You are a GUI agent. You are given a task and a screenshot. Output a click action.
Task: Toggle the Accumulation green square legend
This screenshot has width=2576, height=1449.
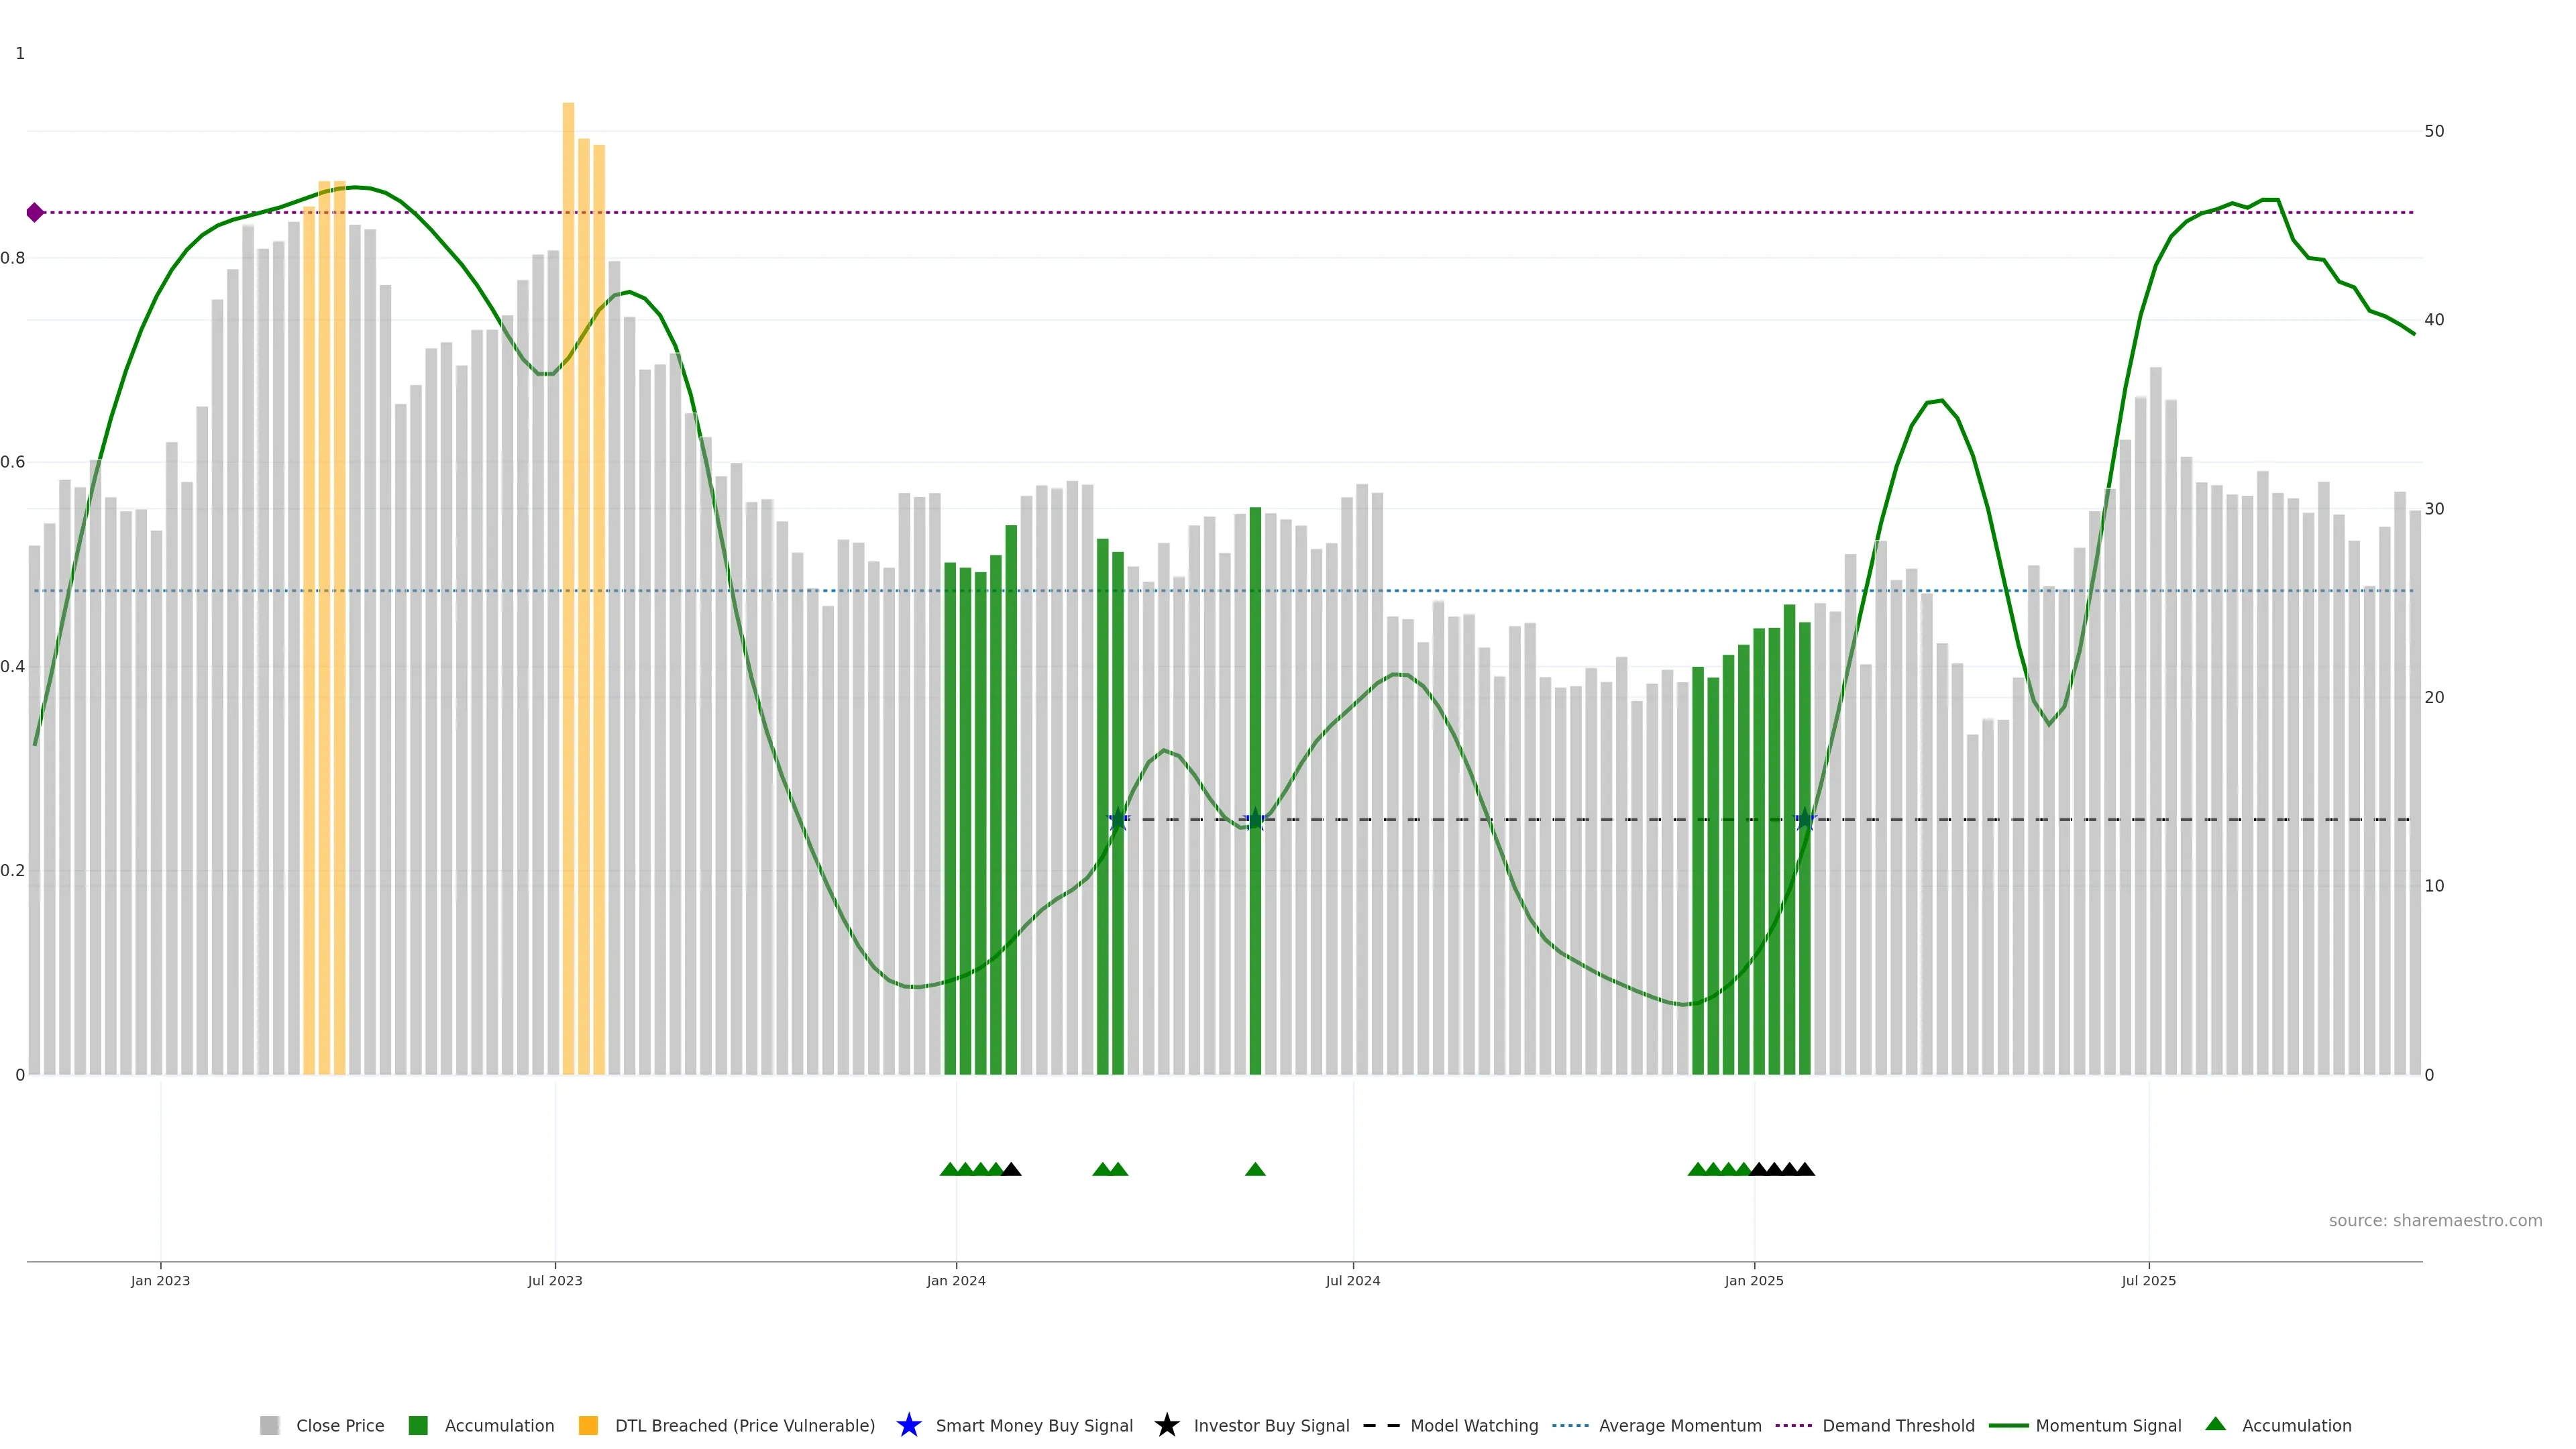[x=418, y=1425]
